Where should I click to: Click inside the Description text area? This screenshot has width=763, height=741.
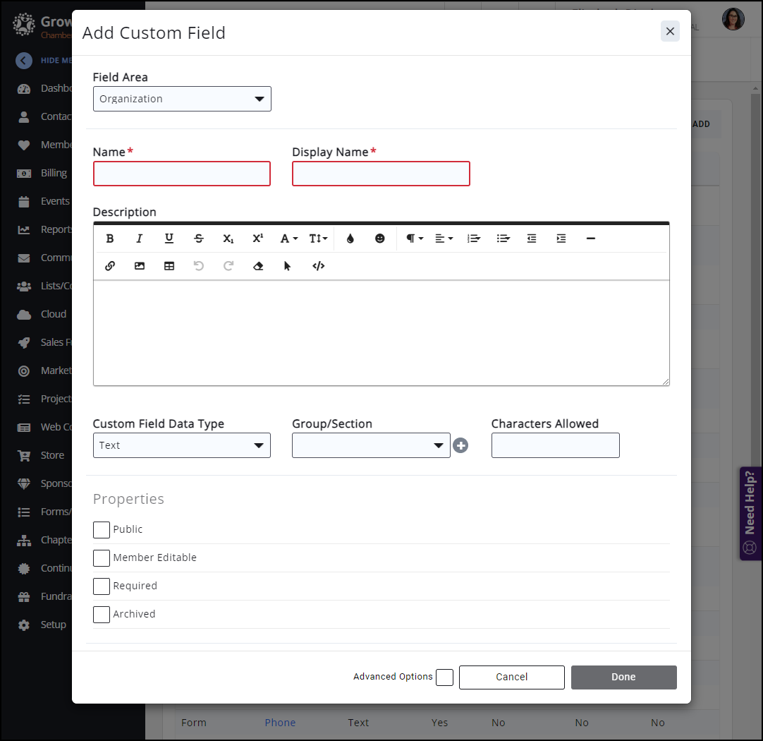(381, 332)
